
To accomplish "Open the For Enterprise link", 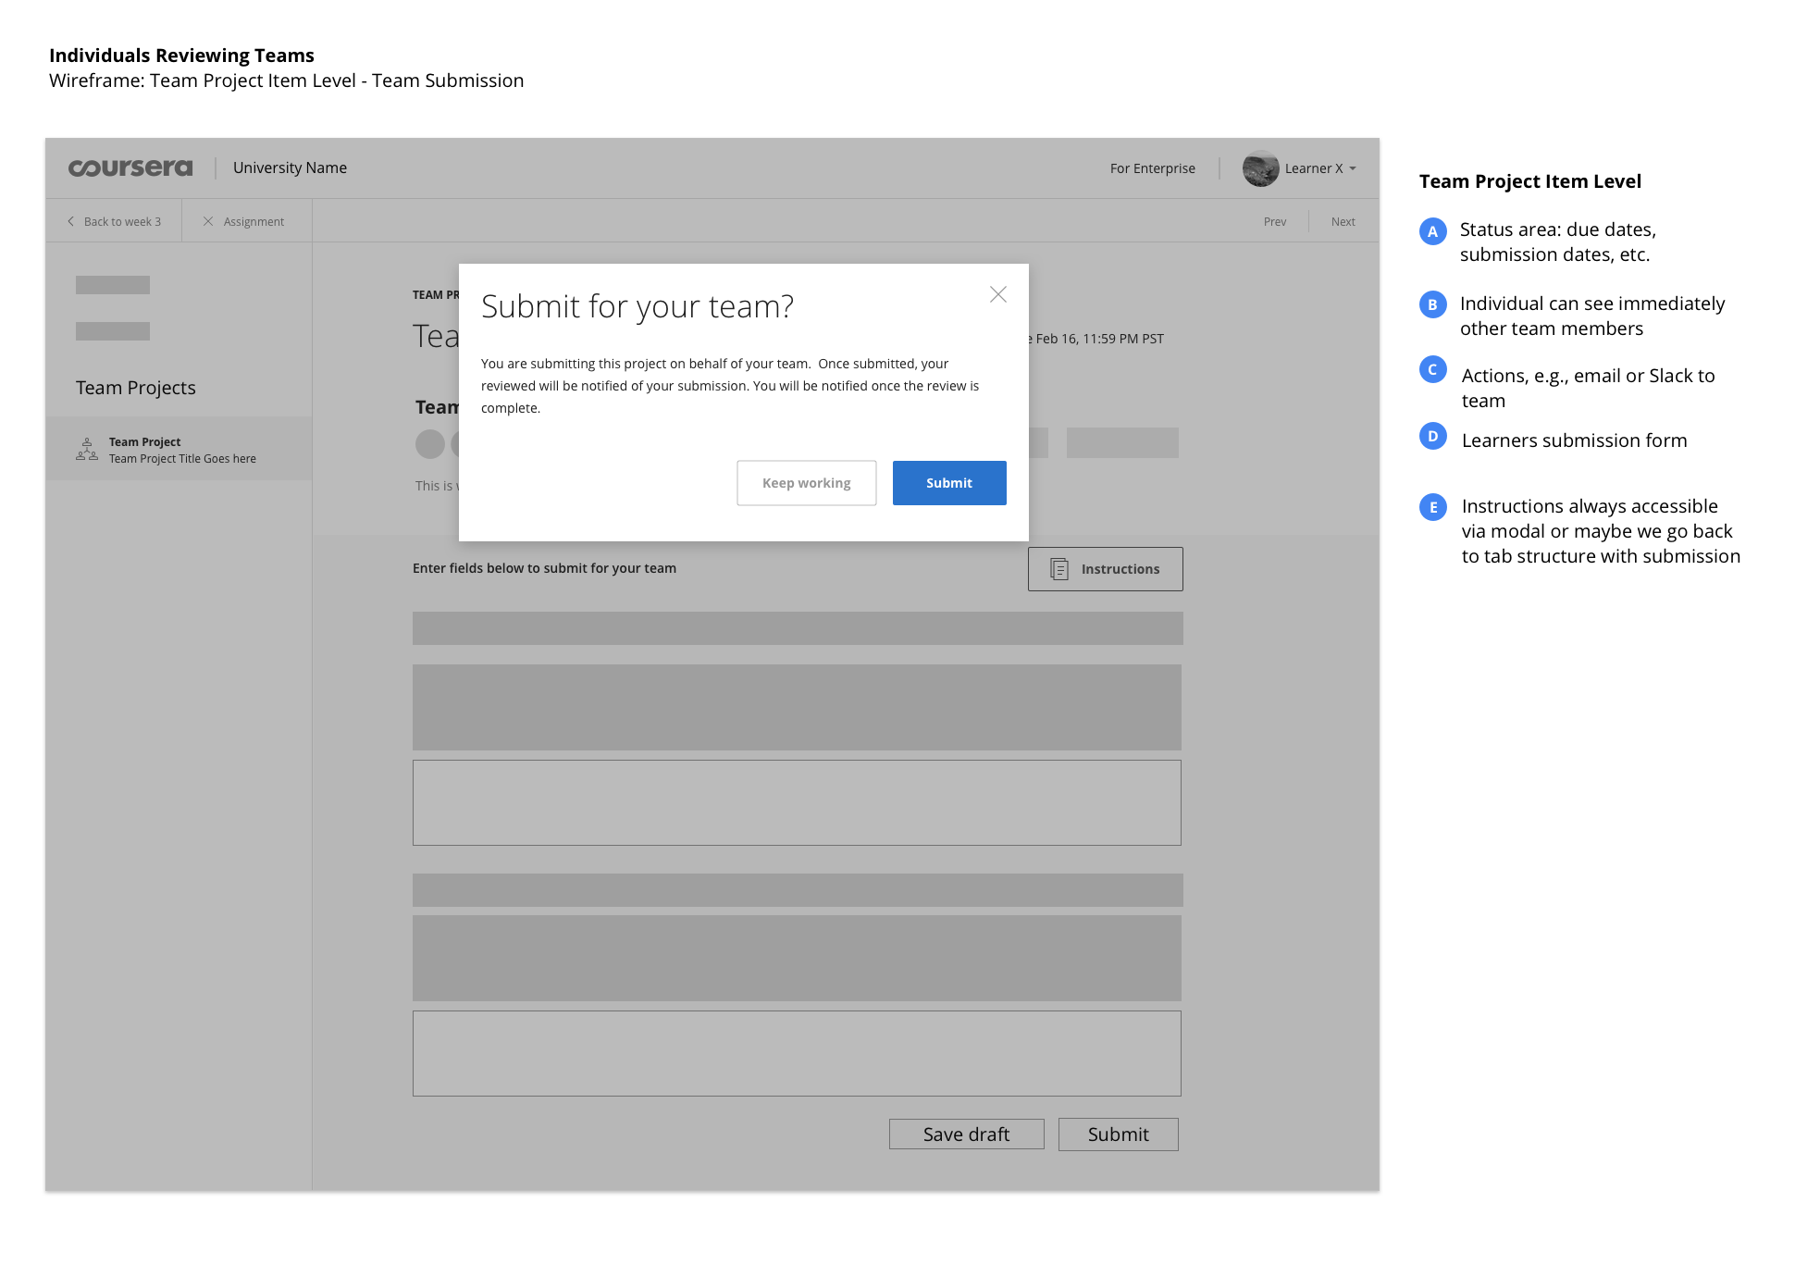I will (x=1153, y=168).
